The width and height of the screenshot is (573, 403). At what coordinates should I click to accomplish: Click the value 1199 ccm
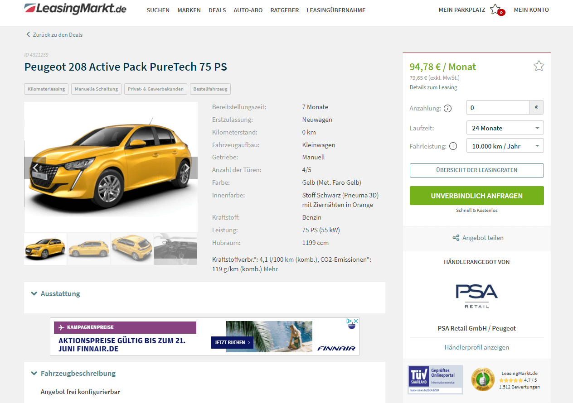316,243
